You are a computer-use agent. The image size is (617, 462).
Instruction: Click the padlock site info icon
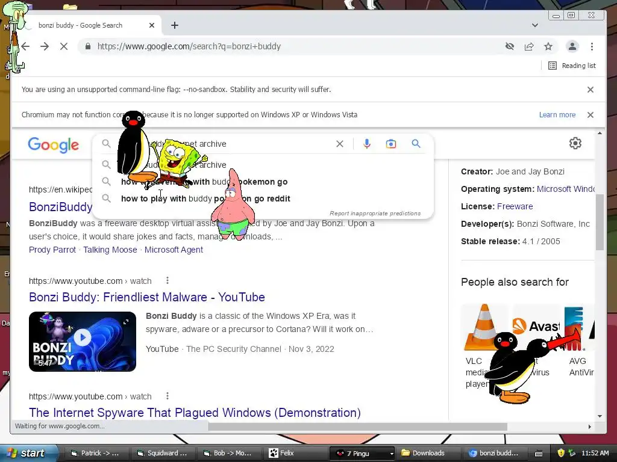pos(88,46)
